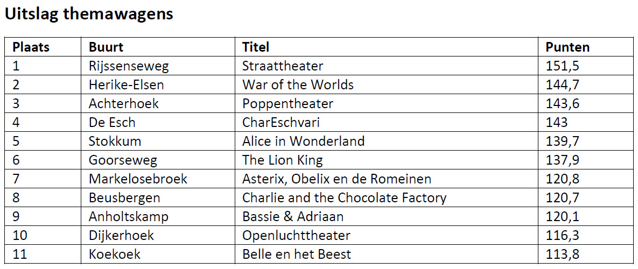
Task: Click the 'War of the Worlds' cell
Action: (298, 85)
